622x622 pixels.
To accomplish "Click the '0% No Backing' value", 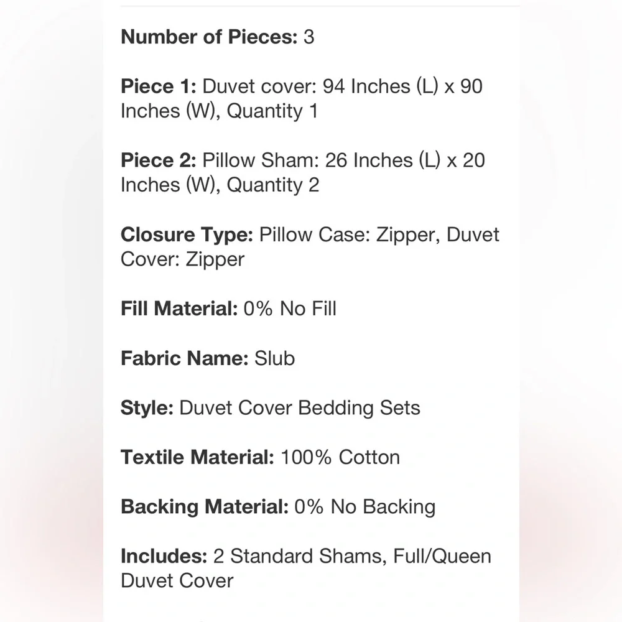I will click(365, 506).
